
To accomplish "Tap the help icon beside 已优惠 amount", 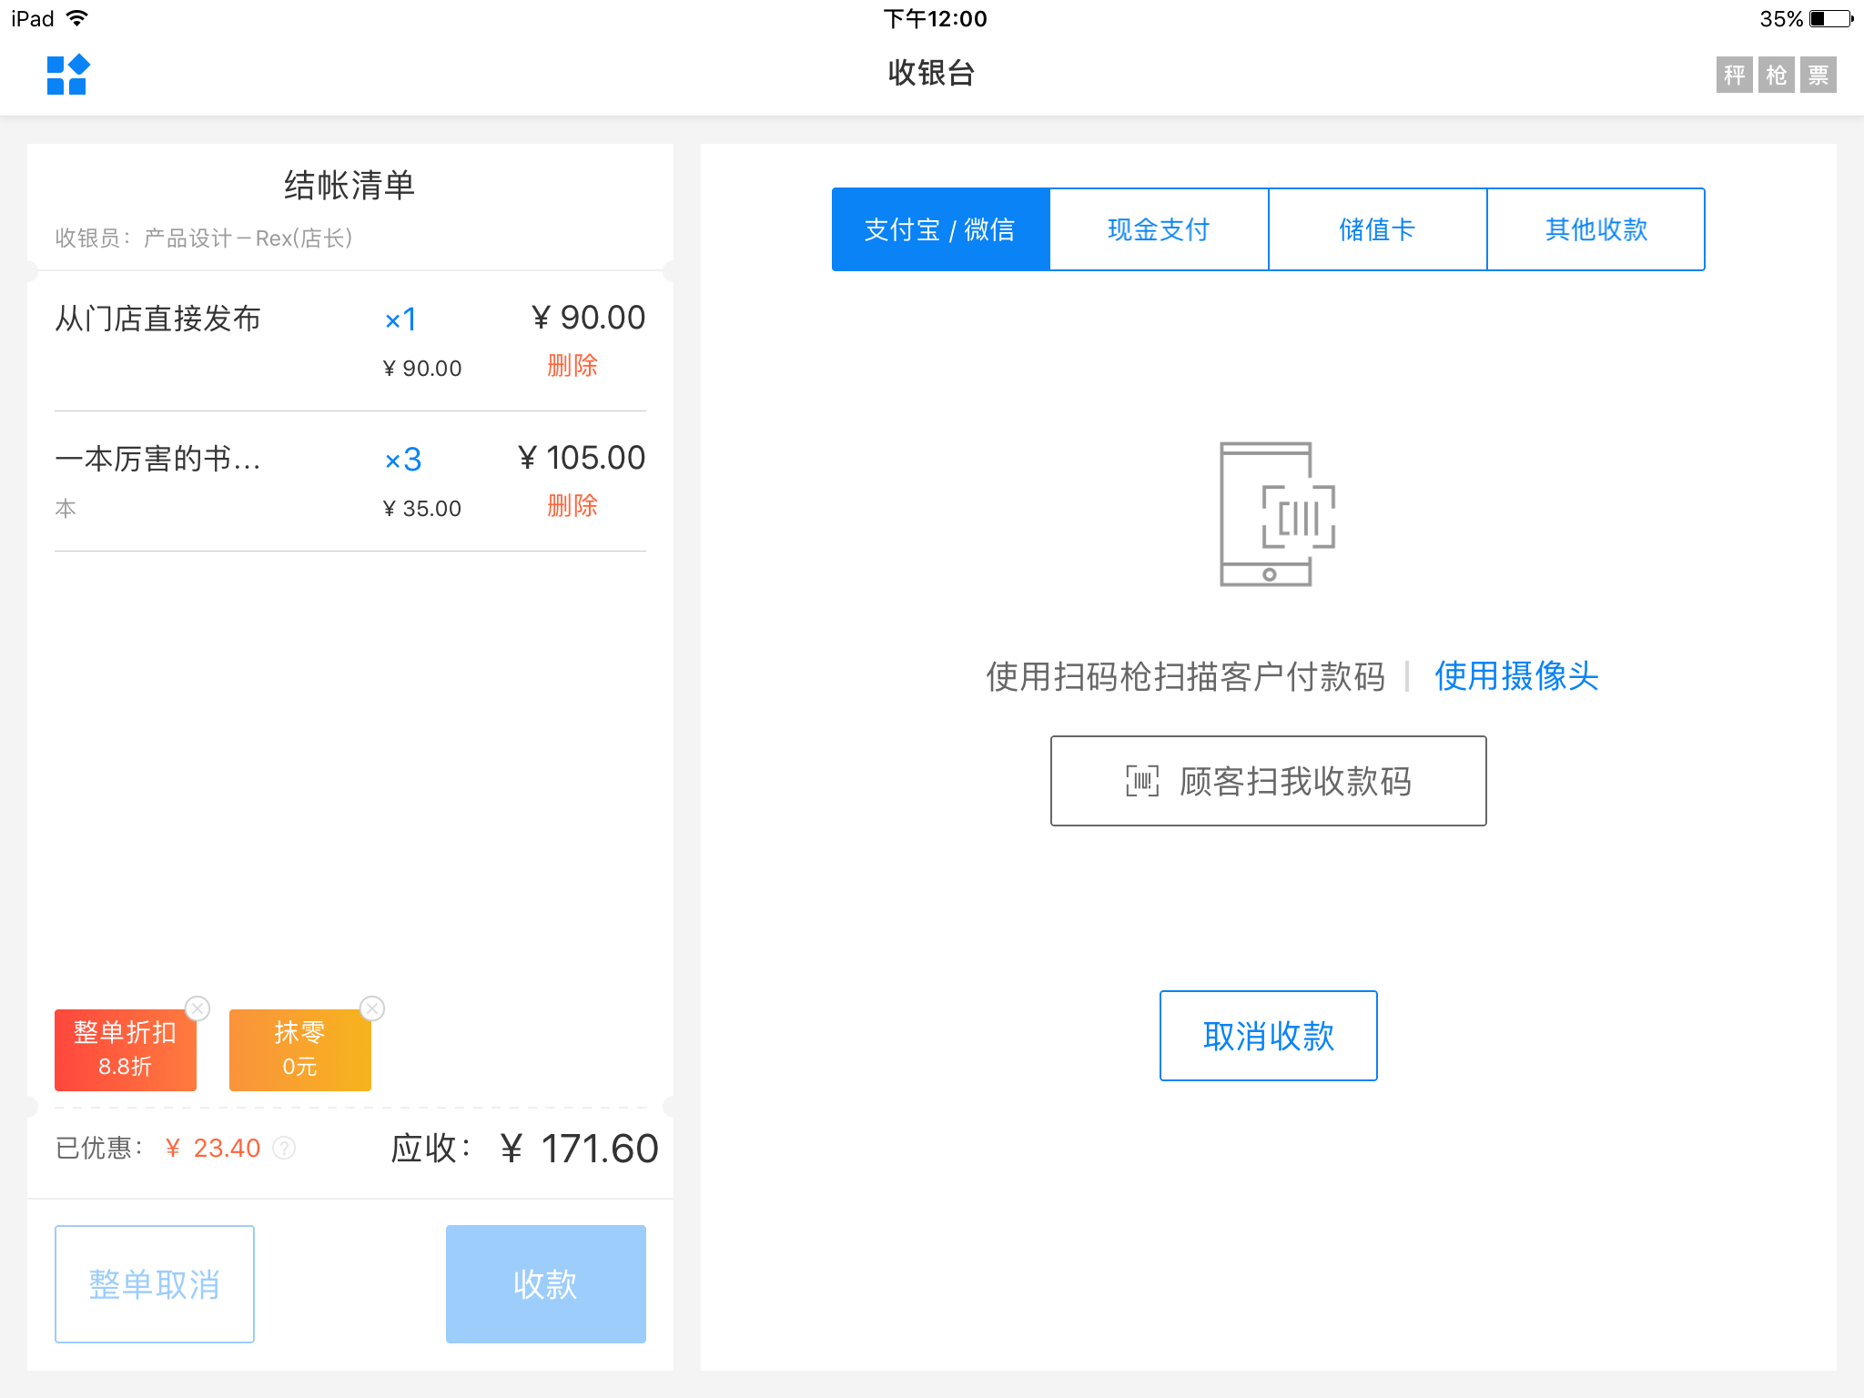I will [284, 1149].
